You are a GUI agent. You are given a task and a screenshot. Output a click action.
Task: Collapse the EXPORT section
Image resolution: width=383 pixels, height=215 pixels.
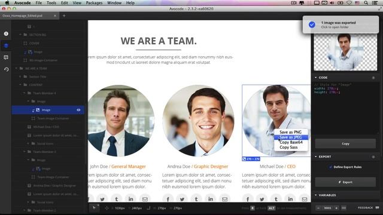coord(315,156)
